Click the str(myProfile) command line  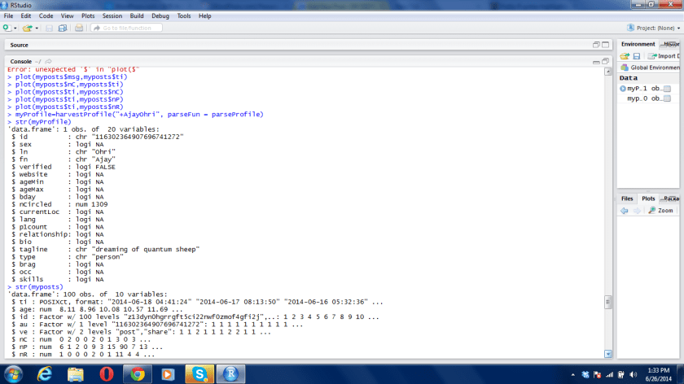(39, 122)
